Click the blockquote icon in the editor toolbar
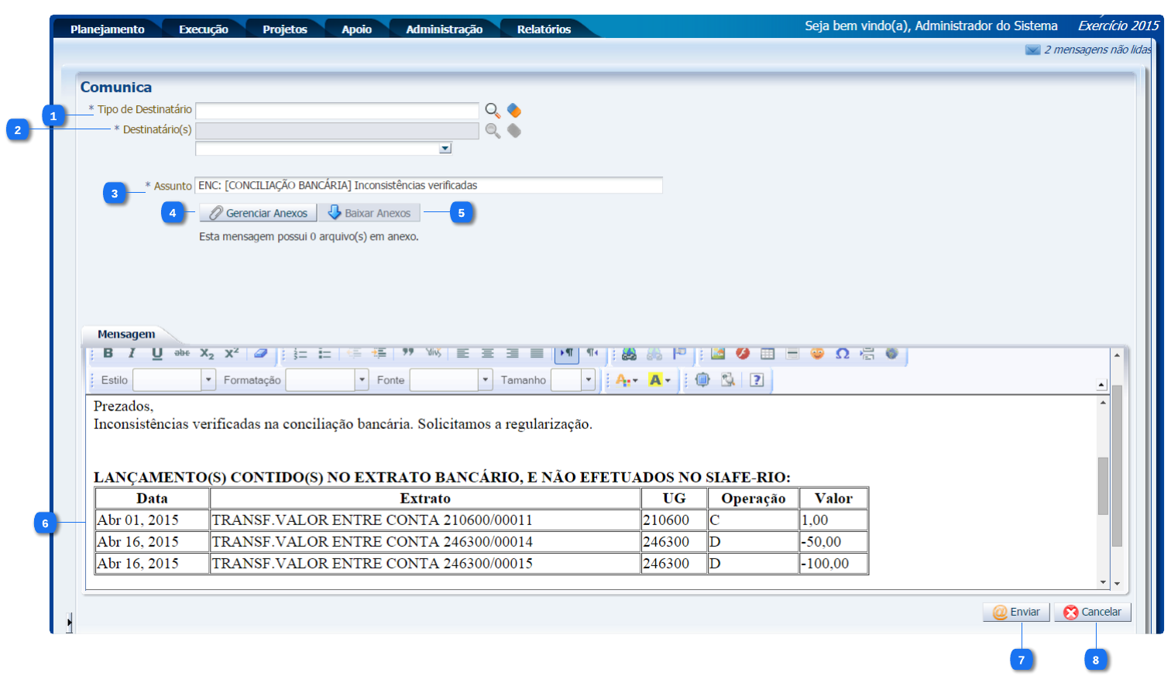This screenshot has height=676, width=1171. click(408, 353)
